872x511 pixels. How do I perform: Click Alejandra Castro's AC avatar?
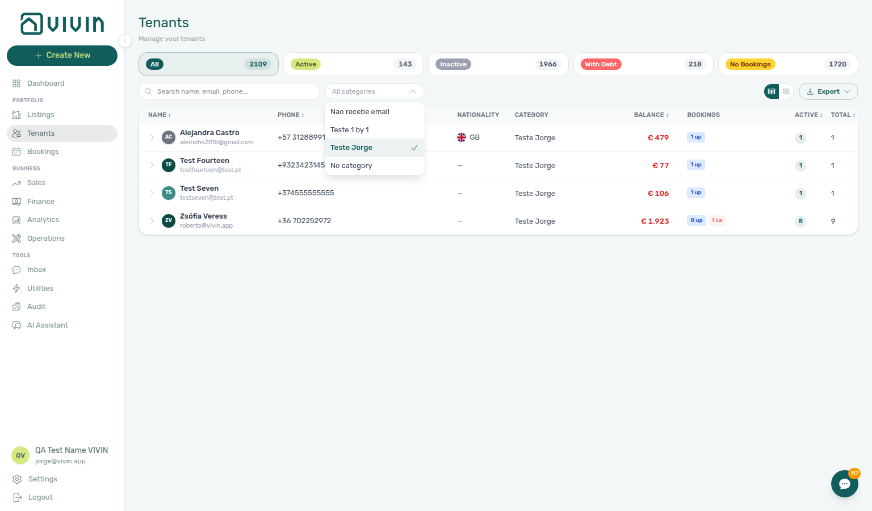(x=169, y=137)
